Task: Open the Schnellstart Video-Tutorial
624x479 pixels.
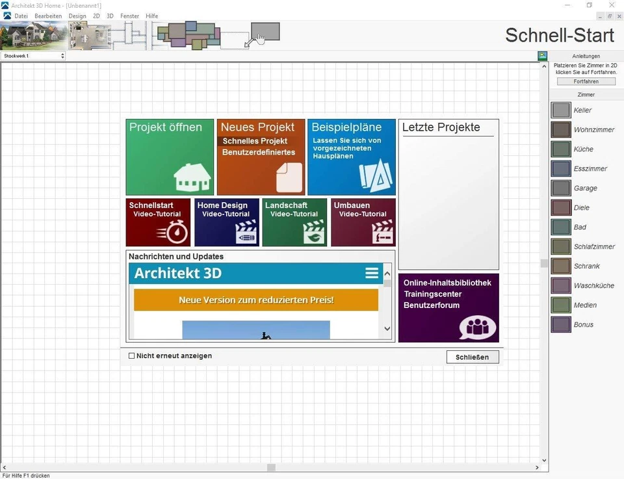Action: tap(158, 222)
